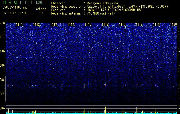The width and height of the screenshot is (180, 114).
Task: Click the 'Receiving antenna' label
Action: click(66, 13)
